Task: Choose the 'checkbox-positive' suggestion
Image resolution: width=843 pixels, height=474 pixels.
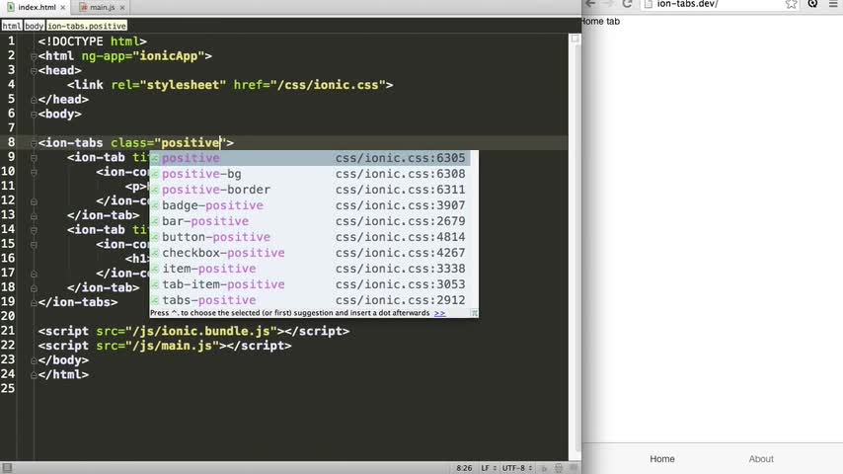Action: pos(310,253)
